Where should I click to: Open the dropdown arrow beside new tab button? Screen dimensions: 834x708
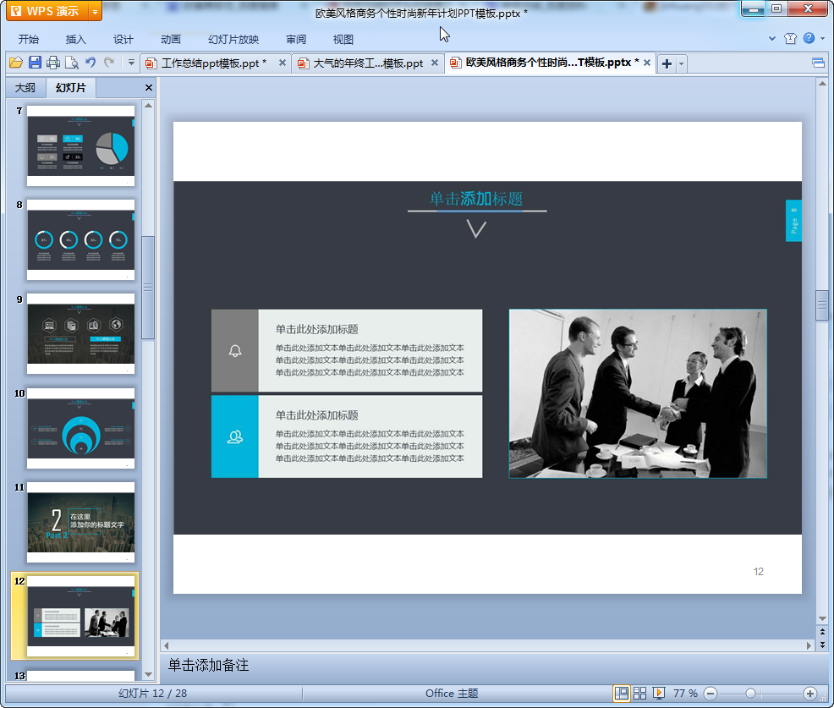coord(682,63)
